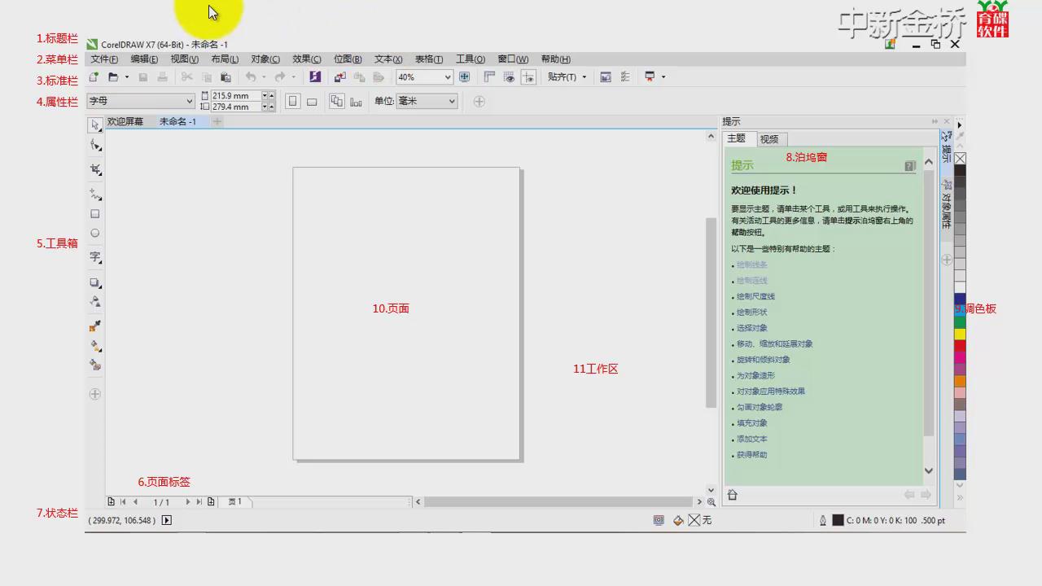Open the 位图(B) menu
1042x586 pixels.
[348, 59]
